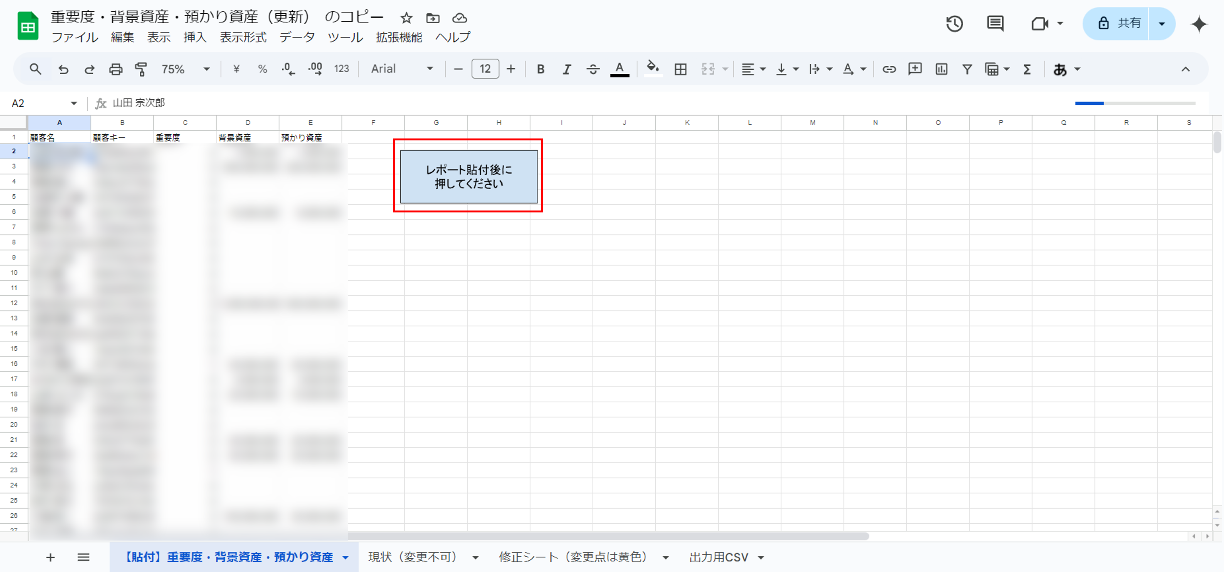Expand the cell name box dropdown
This screenshot has height=572, width=1224.
(x=74, y=103)
